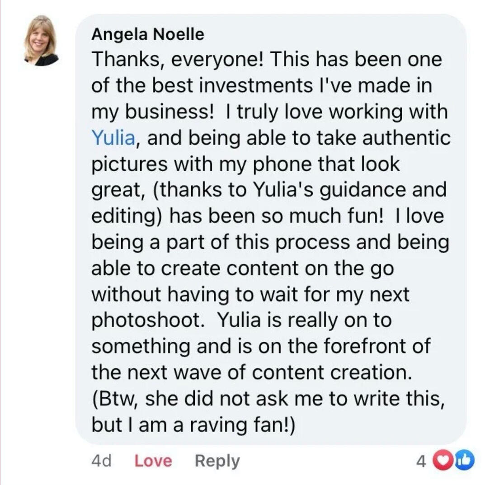The image size is (485, 485).
Task: Open the 4d comment timestamp
Action: tap(101, 461)
